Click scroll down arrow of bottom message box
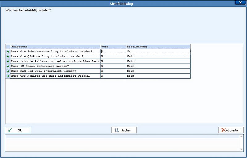This screenshot has width=247, height=158. tap(241, 149)
